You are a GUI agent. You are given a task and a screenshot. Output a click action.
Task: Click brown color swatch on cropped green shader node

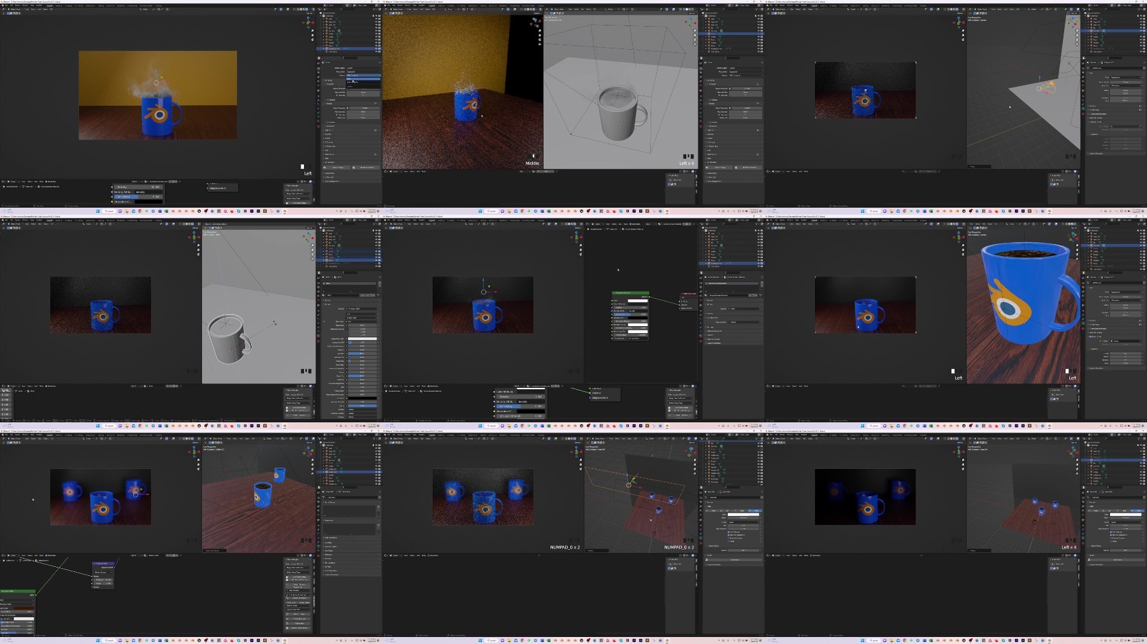24,608
